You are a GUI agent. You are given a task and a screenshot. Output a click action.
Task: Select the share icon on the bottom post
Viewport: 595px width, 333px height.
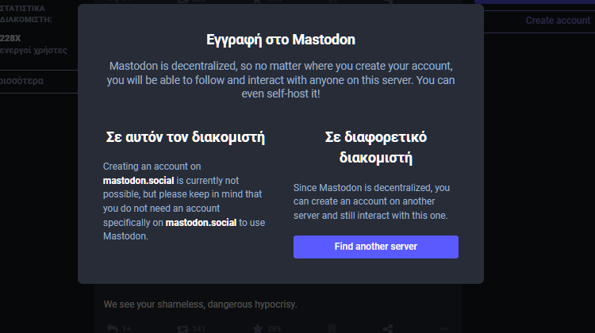pos(388,329)
